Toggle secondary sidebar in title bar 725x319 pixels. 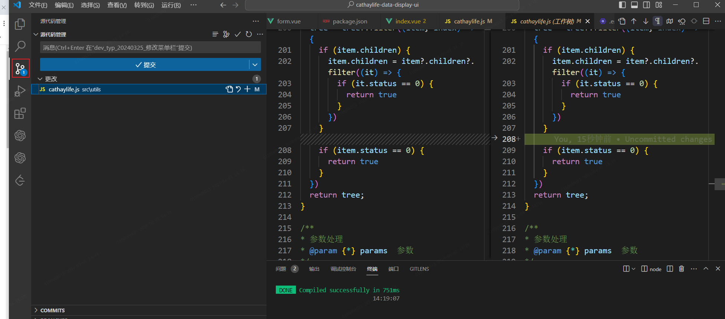(646, 5)
